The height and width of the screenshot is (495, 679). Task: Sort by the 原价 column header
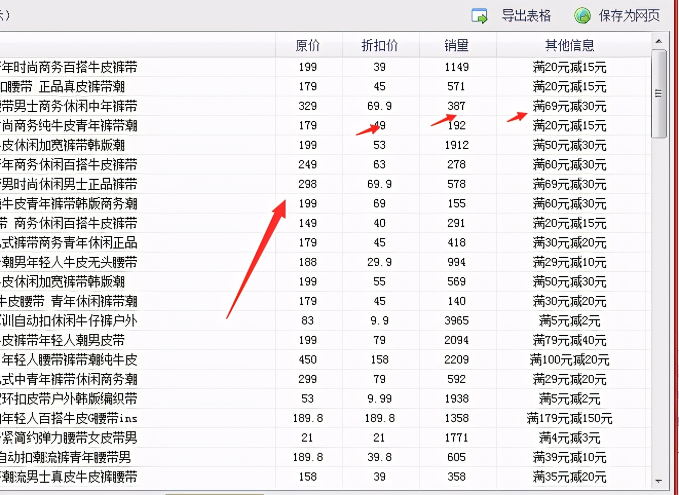pyautogui.click(x=308, y=46)
